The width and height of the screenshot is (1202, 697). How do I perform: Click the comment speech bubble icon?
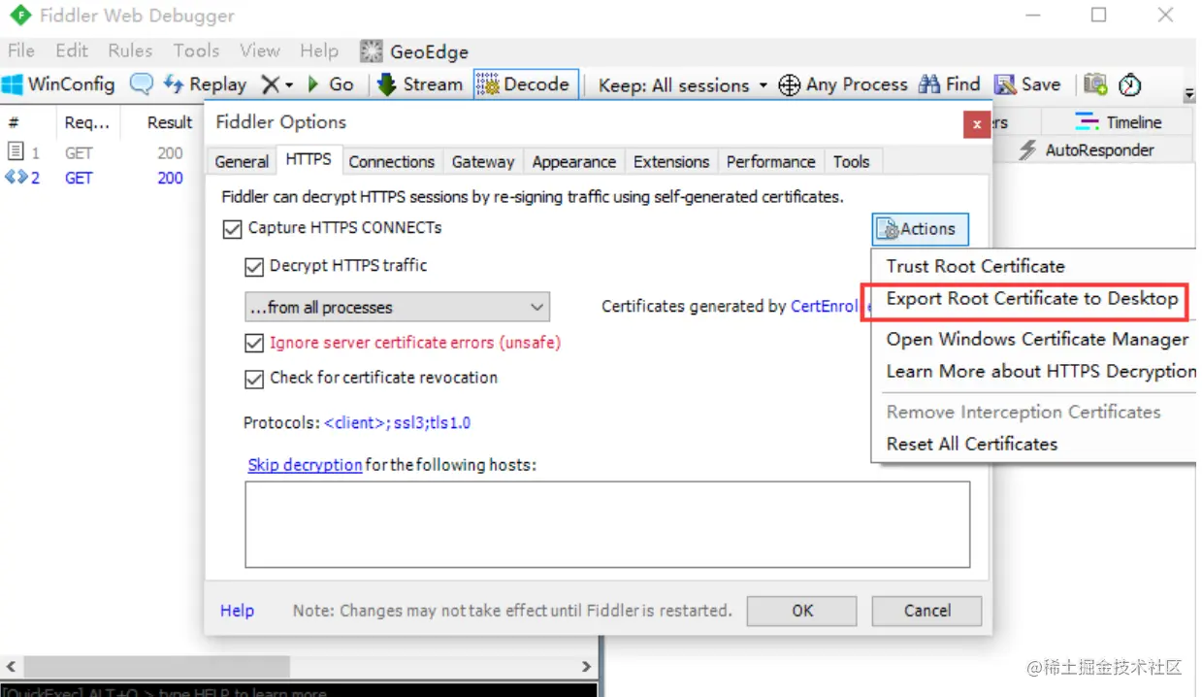142,84
